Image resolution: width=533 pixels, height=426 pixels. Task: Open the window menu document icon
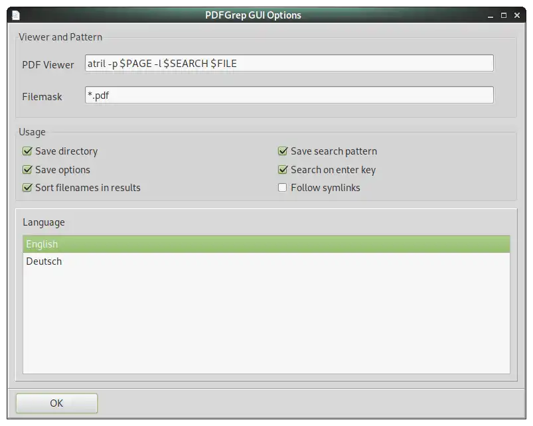[16, 15]
